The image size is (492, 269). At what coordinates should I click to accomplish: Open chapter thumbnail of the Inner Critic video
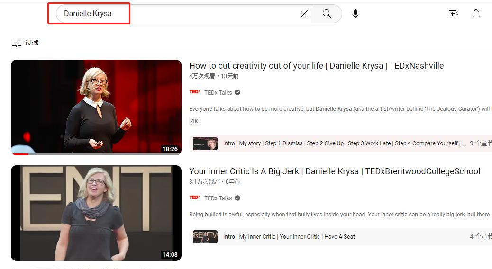coord(205,237)
